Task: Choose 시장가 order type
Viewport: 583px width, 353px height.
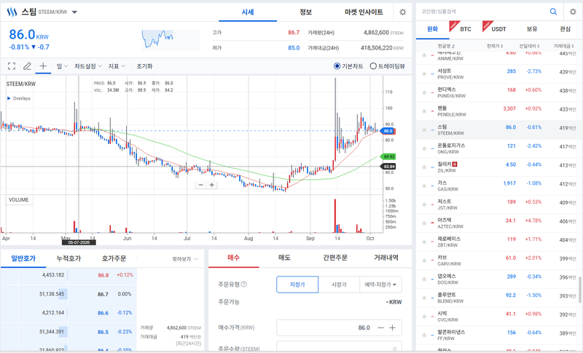Action: (339, 285)
